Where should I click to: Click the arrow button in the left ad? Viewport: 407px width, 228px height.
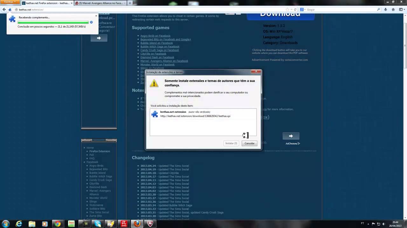pyautogui.click(x=99, y=38)
